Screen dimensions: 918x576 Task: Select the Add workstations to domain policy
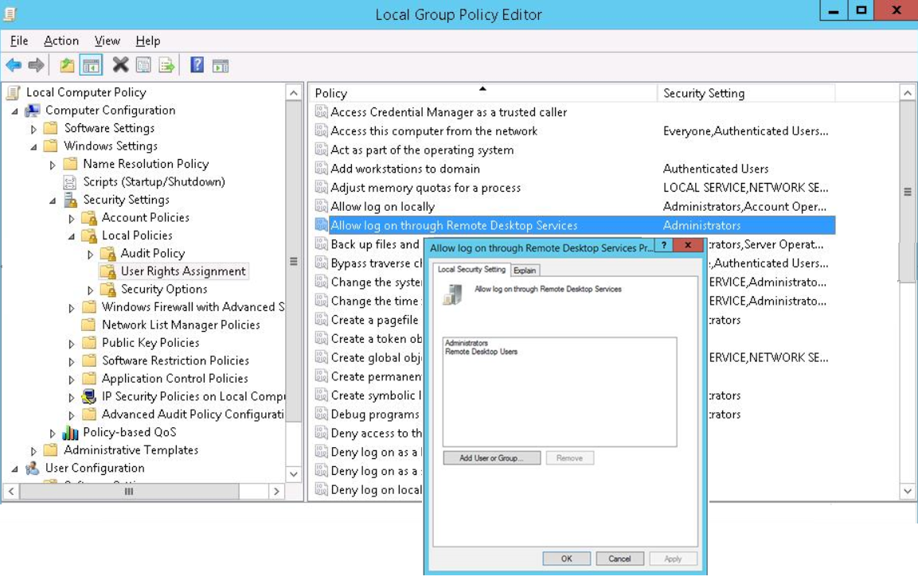[x=405, y=169]
